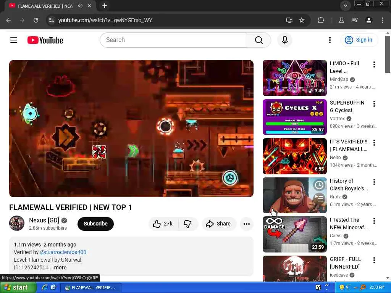This screenshot has height=293, width=391.
Task: Click the Share button
Action: coord(218,224)
